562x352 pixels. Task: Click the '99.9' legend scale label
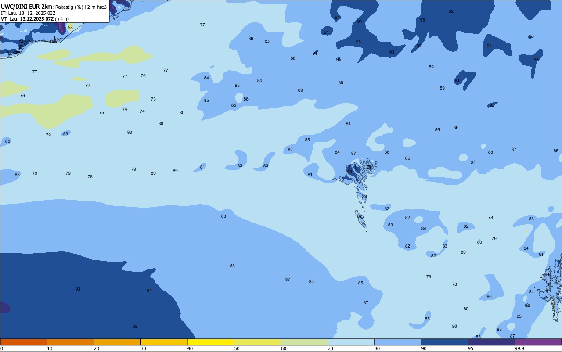[519, 348]
